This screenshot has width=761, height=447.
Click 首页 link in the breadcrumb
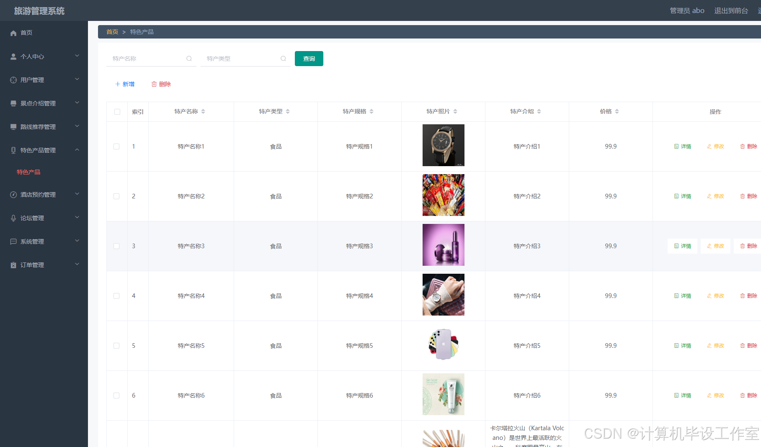coord(112,32)
